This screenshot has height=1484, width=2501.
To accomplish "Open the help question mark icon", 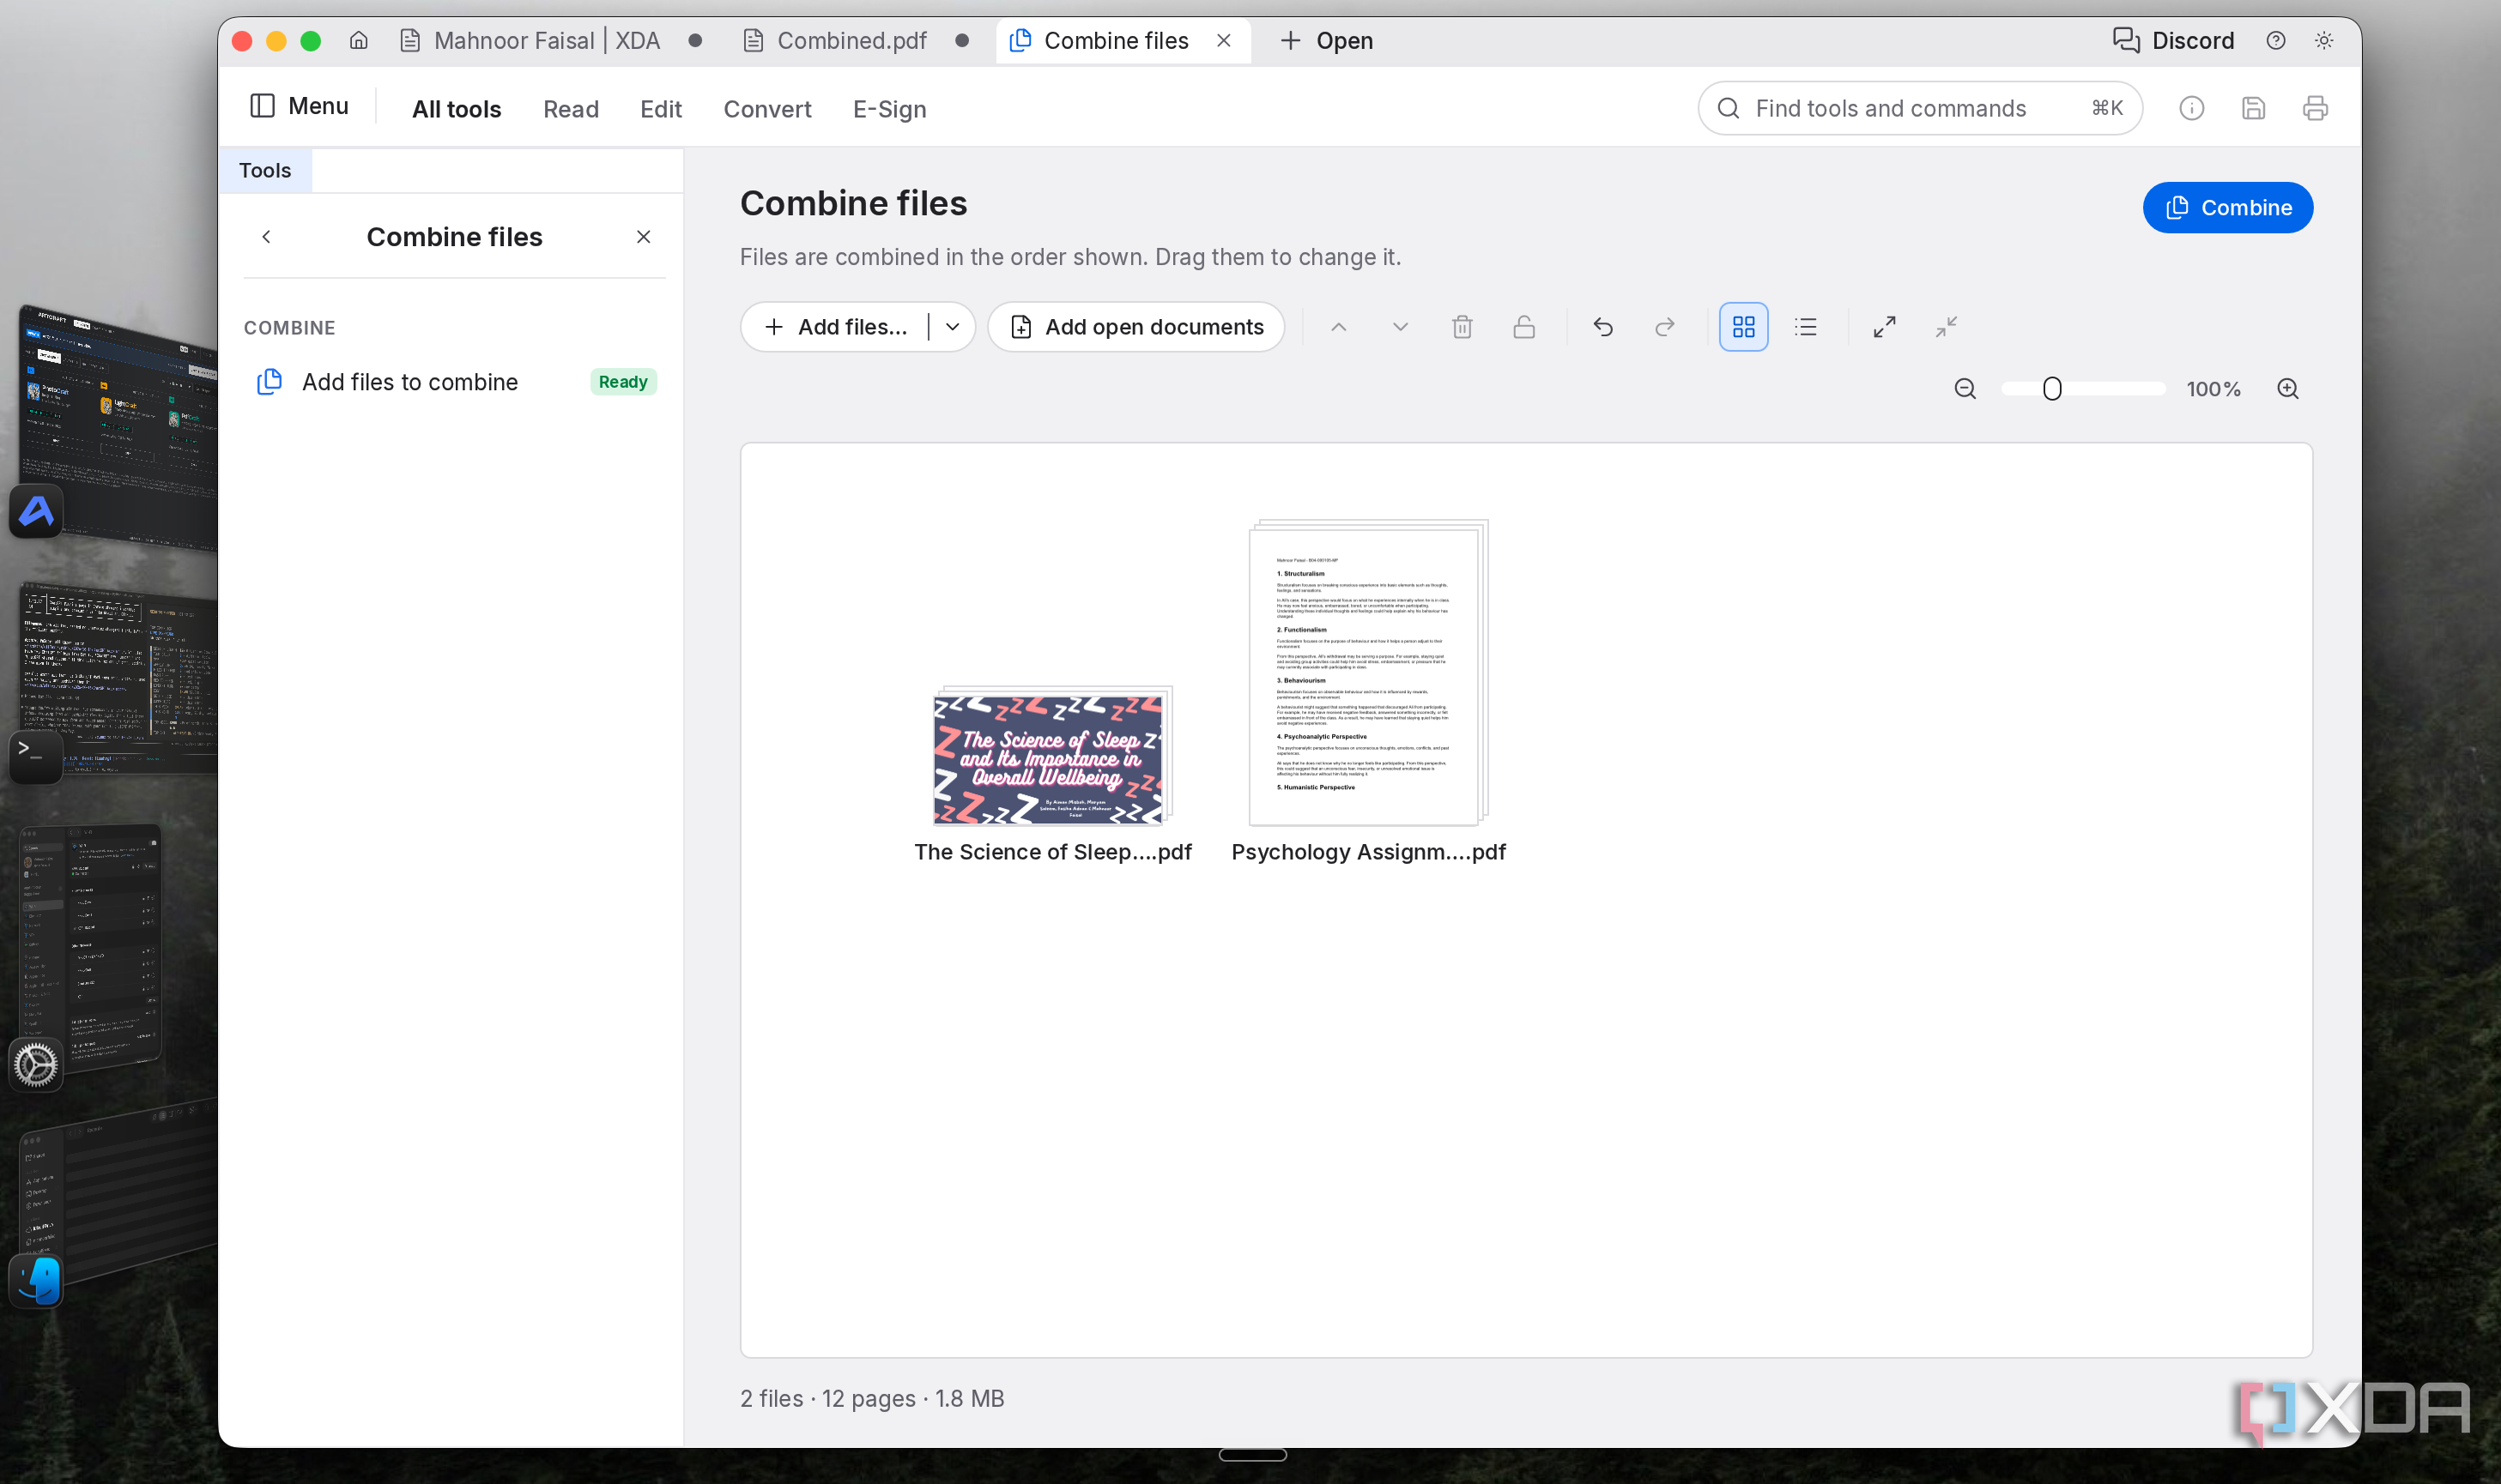I will click(x=2276, y=41).
